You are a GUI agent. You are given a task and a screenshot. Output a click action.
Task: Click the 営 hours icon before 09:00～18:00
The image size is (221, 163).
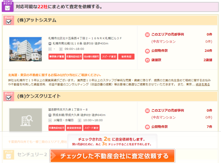[61, 49]
